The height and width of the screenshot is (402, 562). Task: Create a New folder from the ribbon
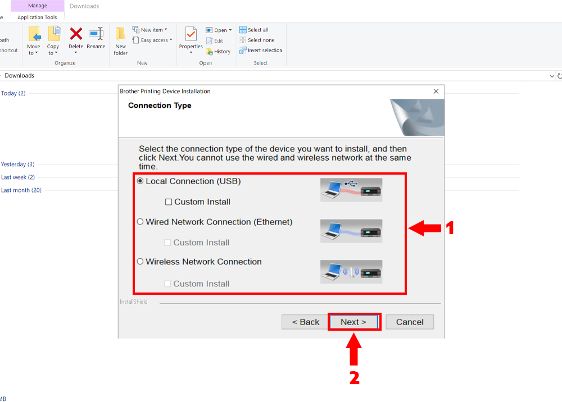point(120,41)
